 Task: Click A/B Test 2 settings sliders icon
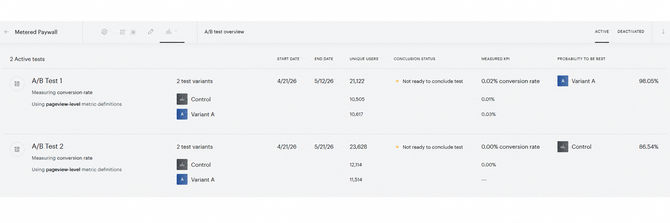click(x=17, y=149)
